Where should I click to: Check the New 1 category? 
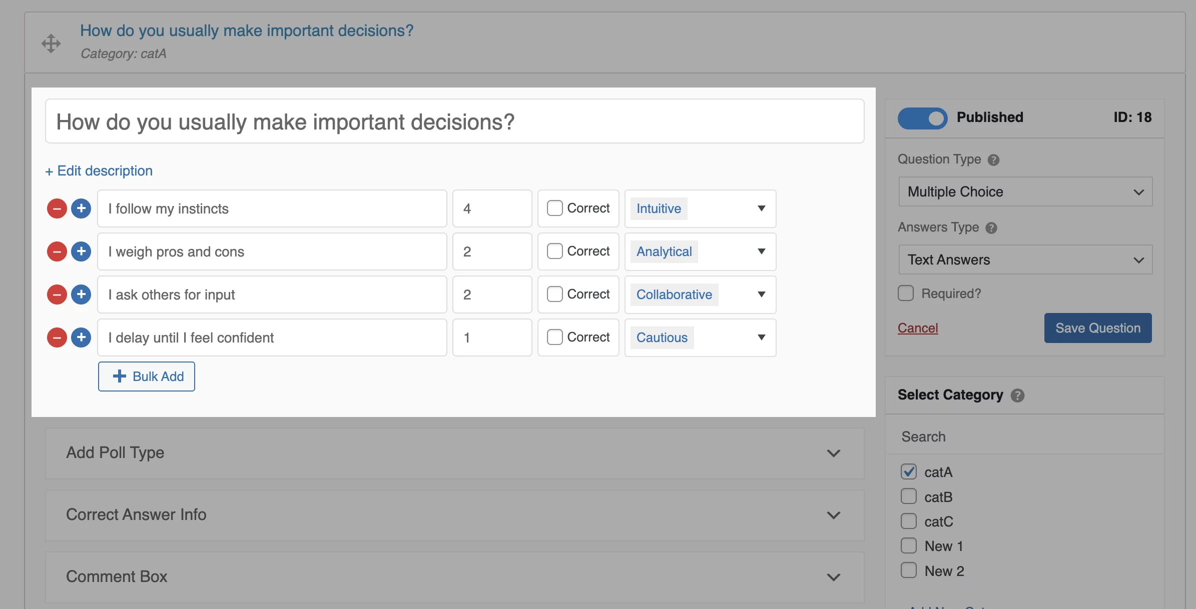909,545
